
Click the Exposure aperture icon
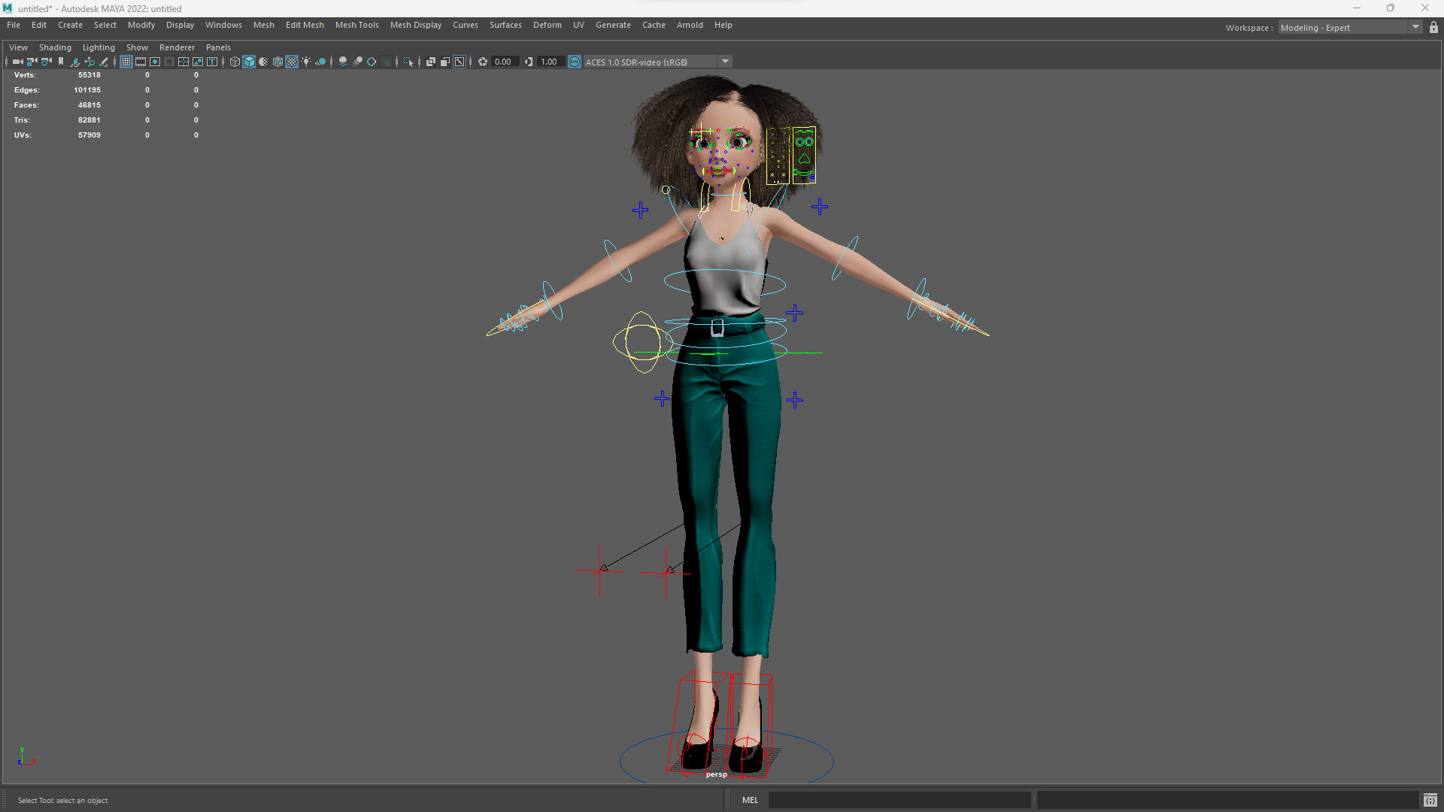(483, 62)
